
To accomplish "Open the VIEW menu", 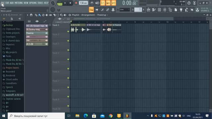I will click(x=26, y=3).
